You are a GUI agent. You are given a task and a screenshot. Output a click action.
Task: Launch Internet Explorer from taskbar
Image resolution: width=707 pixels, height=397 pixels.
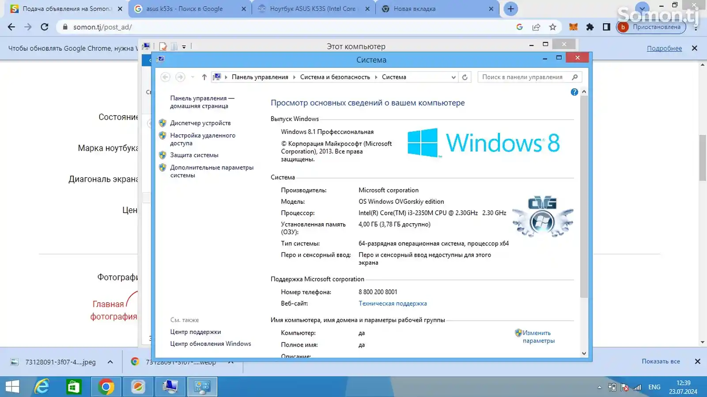pyautogui.click(x=42, y=387)
